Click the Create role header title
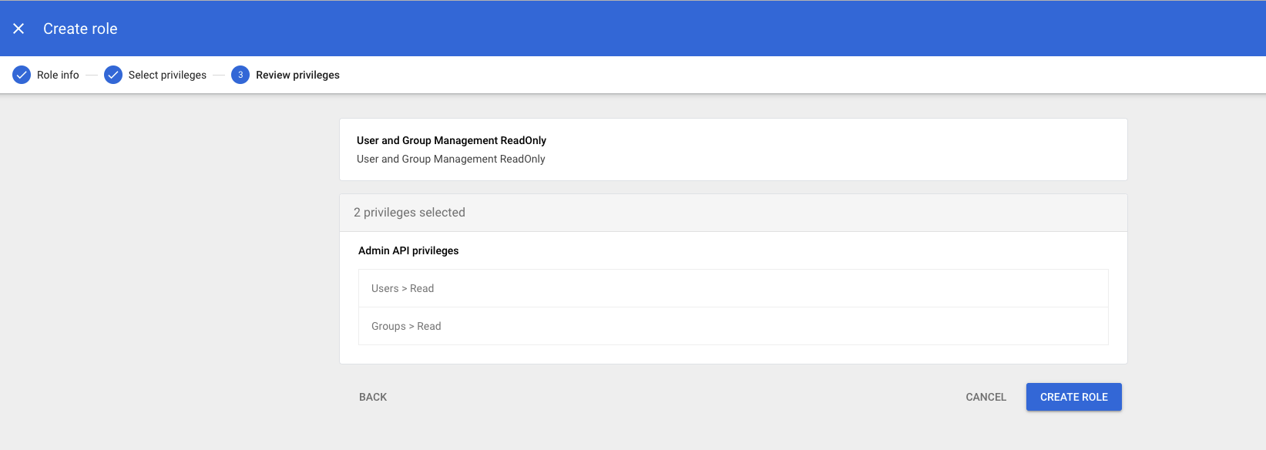The width and height of the screenshot is (1266, 450). (x=80, y=29)
